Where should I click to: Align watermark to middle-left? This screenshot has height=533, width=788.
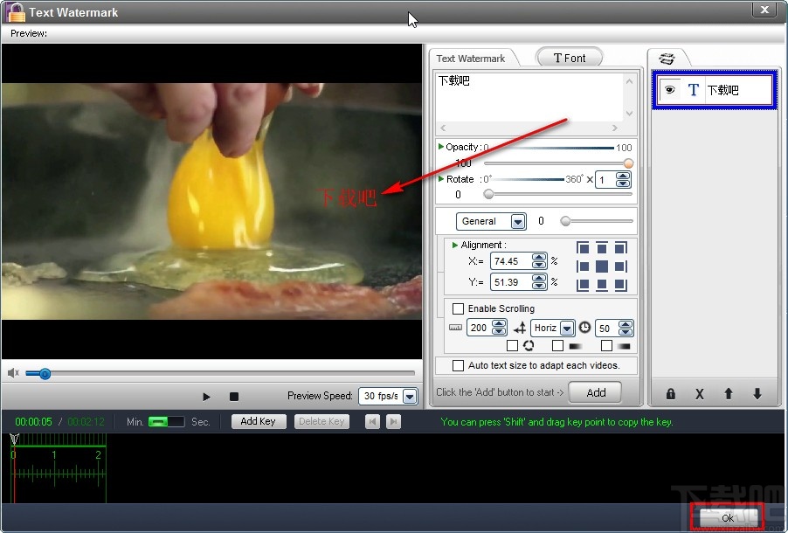click(x=583, y=266)
